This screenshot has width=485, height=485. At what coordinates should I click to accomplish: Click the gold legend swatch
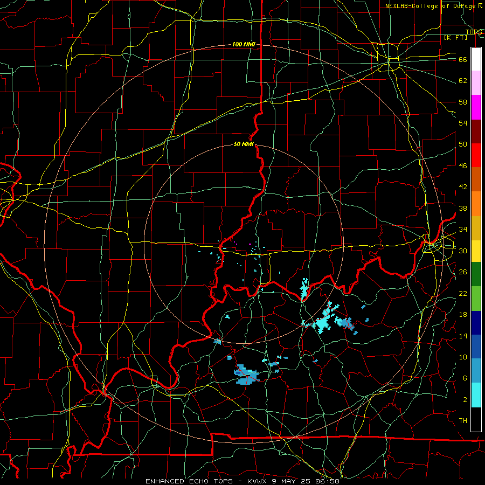476,228
